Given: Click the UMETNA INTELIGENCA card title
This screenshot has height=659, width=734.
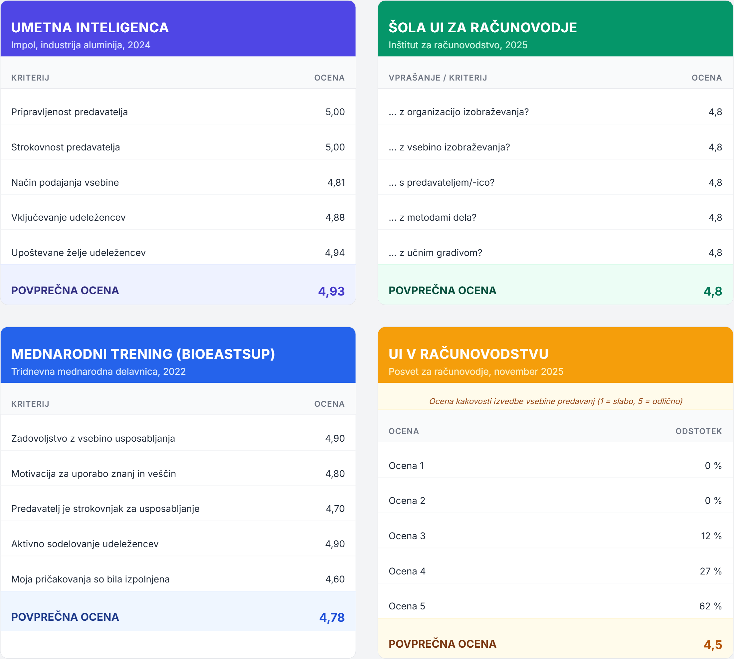Looking at the screenshot, I should tap(90, 28).
